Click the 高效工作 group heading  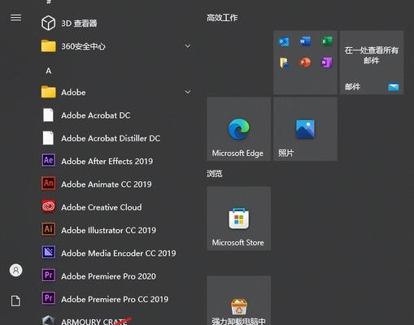(x=222, y=18)
